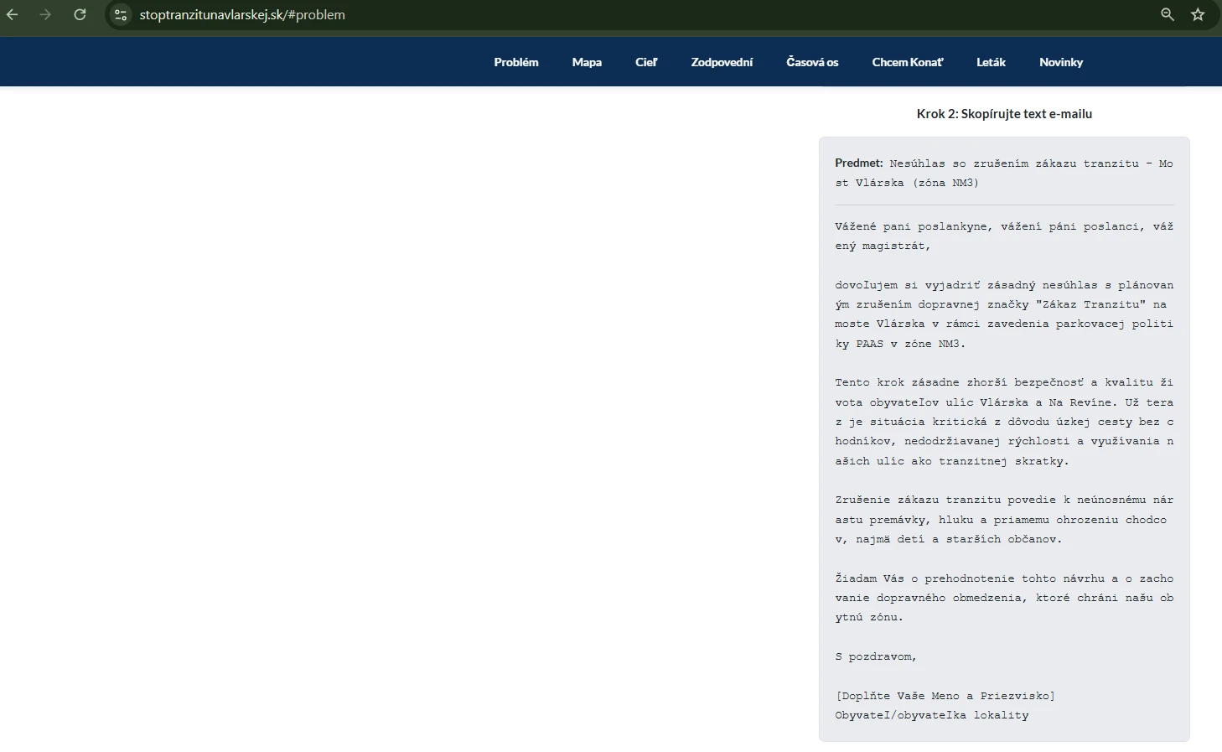Click the browser forward arrow
This screenshot has height=752, width=1222.
coord(45,14)
